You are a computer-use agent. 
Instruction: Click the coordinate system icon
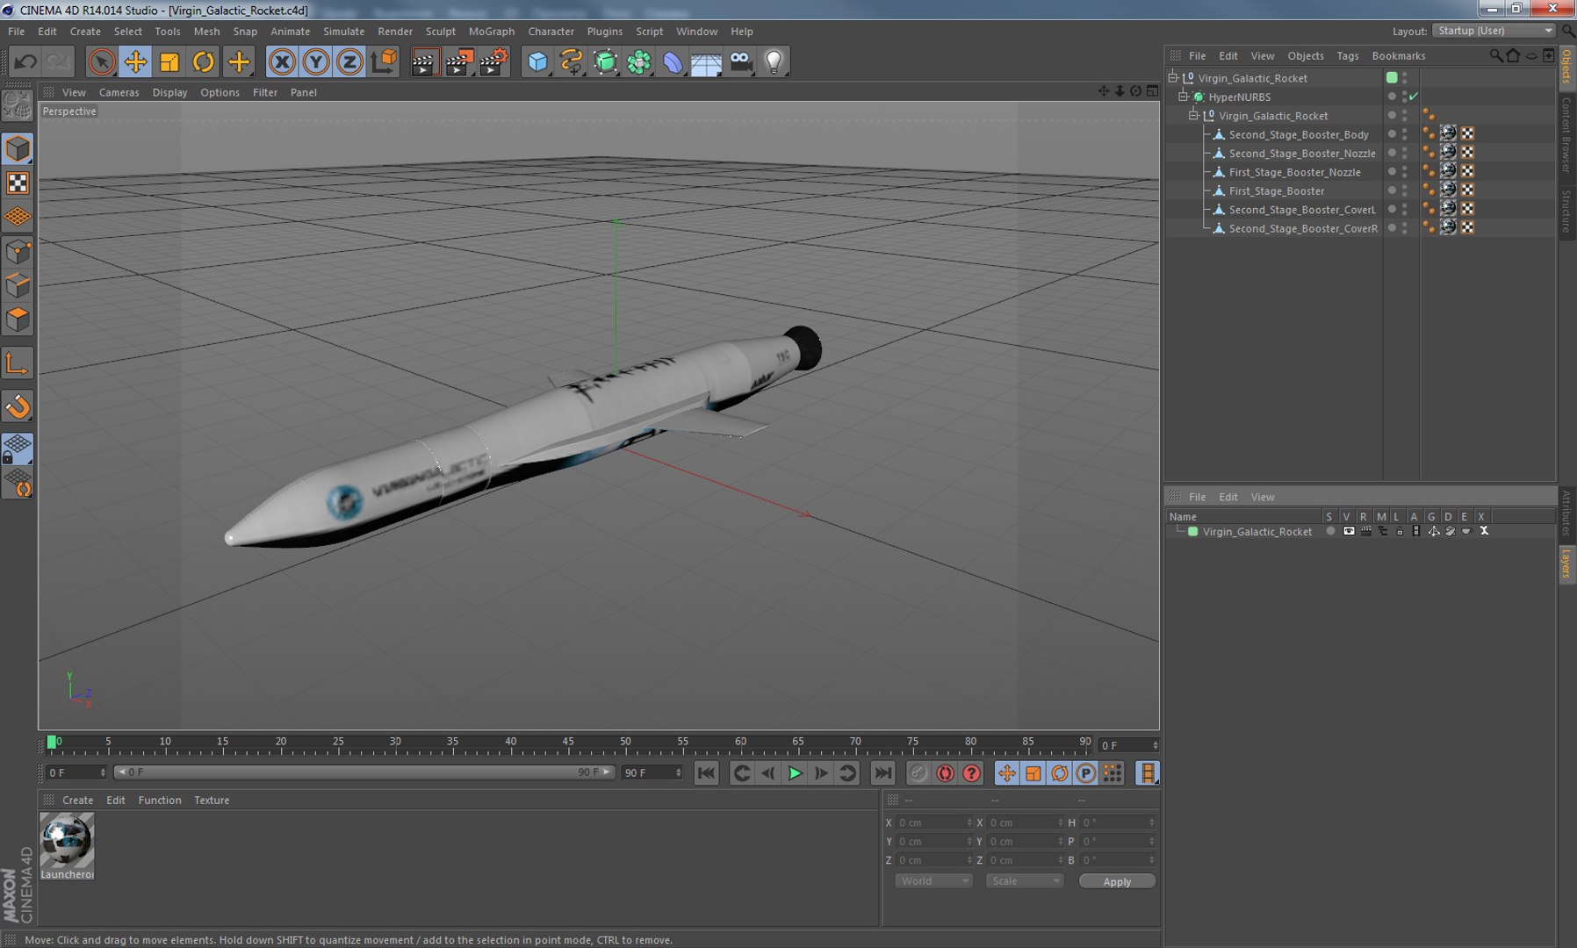click(385, 61)
